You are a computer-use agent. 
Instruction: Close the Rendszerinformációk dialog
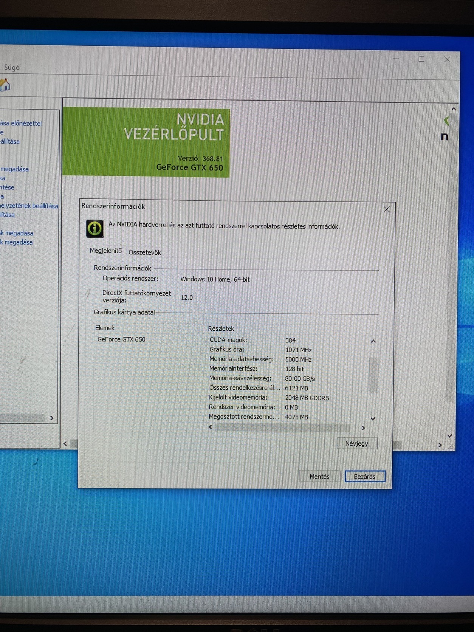pos(386,209)
